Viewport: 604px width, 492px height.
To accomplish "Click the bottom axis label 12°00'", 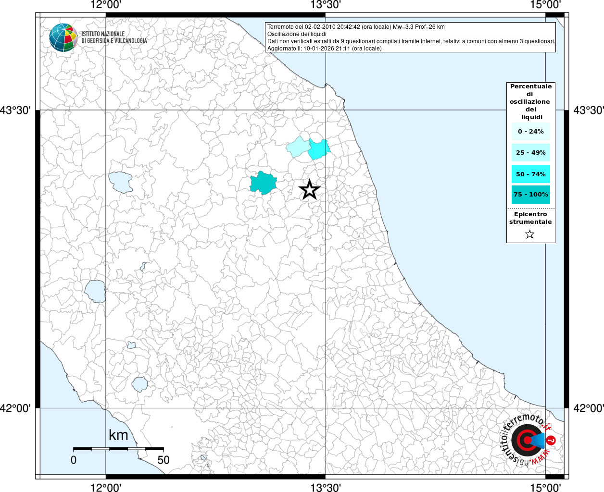I will point(106,487).
